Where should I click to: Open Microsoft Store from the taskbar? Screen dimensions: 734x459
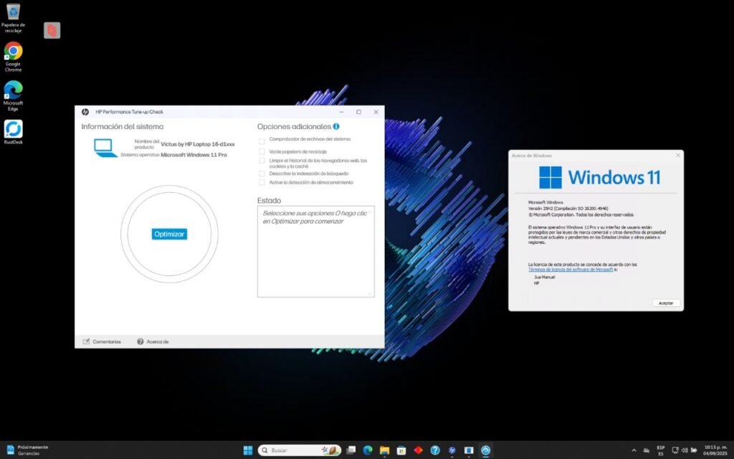pos(401,450)
